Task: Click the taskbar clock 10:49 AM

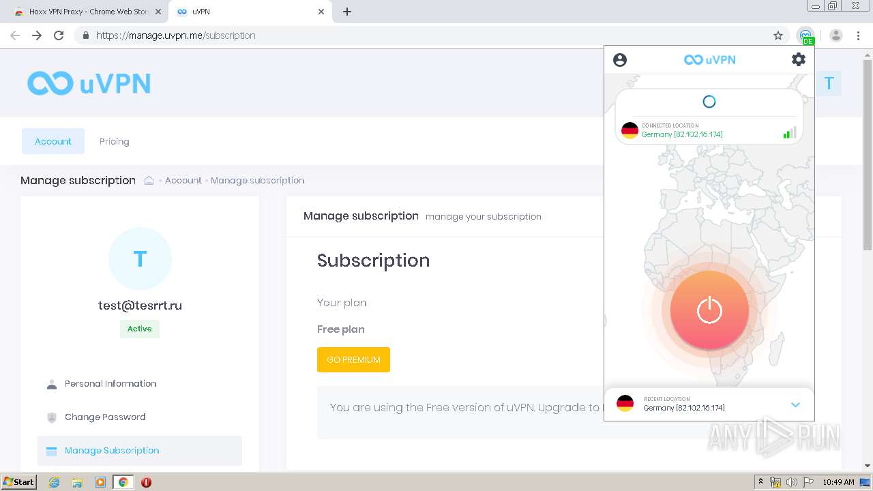Action: (x=838, y=482)
